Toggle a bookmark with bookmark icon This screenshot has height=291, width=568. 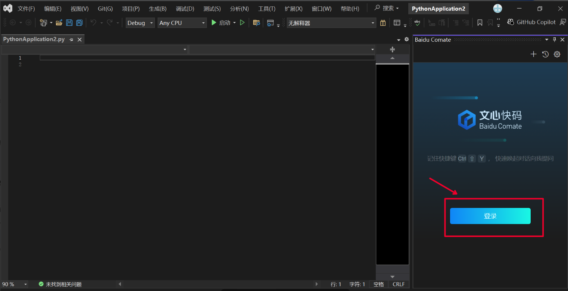pyautogui.click(x=480, y=23)
